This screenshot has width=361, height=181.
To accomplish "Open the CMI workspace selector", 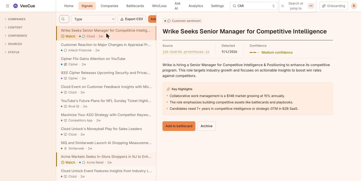I will pos(254,6).
